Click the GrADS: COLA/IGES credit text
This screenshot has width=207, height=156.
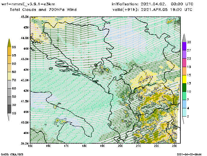point(12,155)
